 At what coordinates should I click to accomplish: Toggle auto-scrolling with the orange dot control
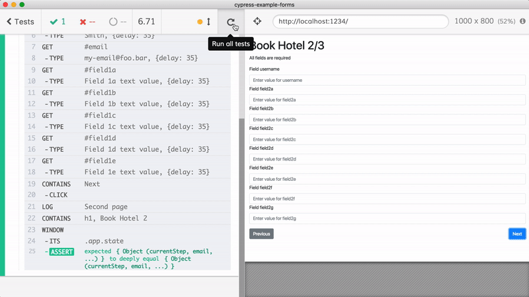coord(204,22)
